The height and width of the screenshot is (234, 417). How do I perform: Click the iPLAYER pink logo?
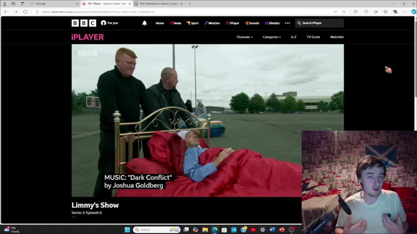[88, 37]
